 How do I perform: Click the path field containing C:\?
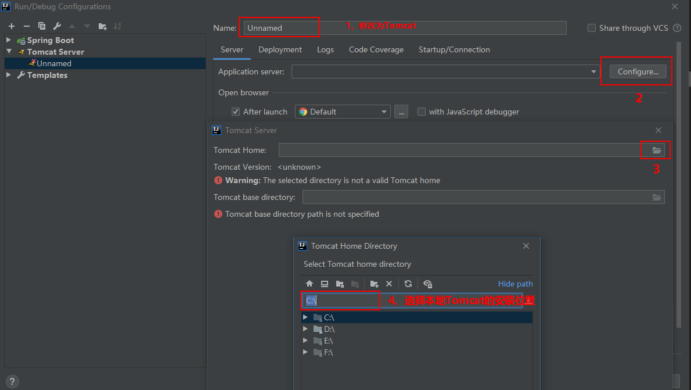pyautogui.click(x=412, y=300)
